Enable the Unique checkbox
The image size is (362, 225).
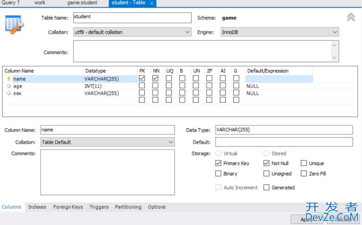click(x=304, y=163)
